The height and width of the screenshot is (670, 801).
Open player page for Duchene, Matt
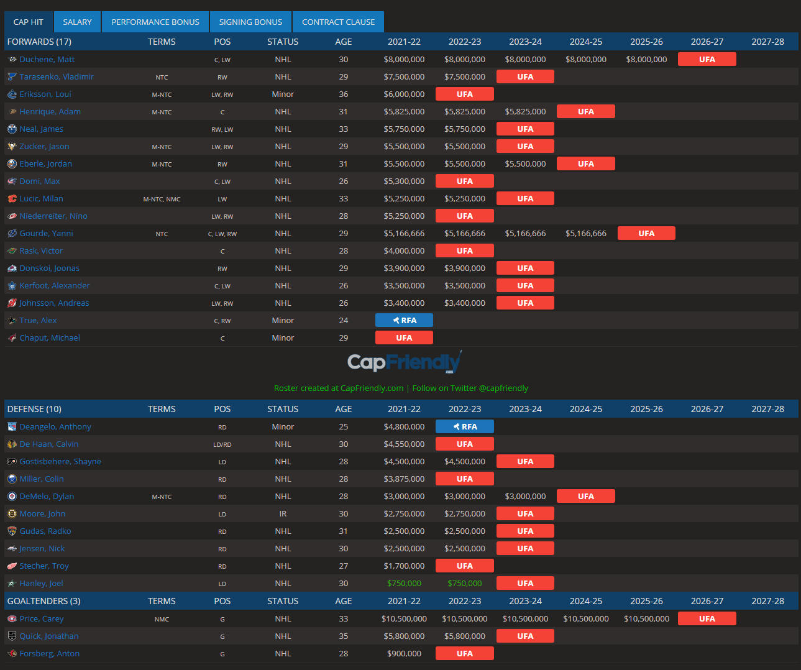[x=47, y=60]
